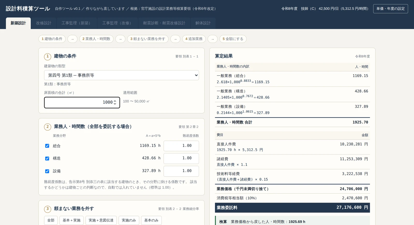Image resolution: width=414 pixels, height=225 pixels.
Task: Click the 設計料積算ツール title
Action: [x=28, y=9]
